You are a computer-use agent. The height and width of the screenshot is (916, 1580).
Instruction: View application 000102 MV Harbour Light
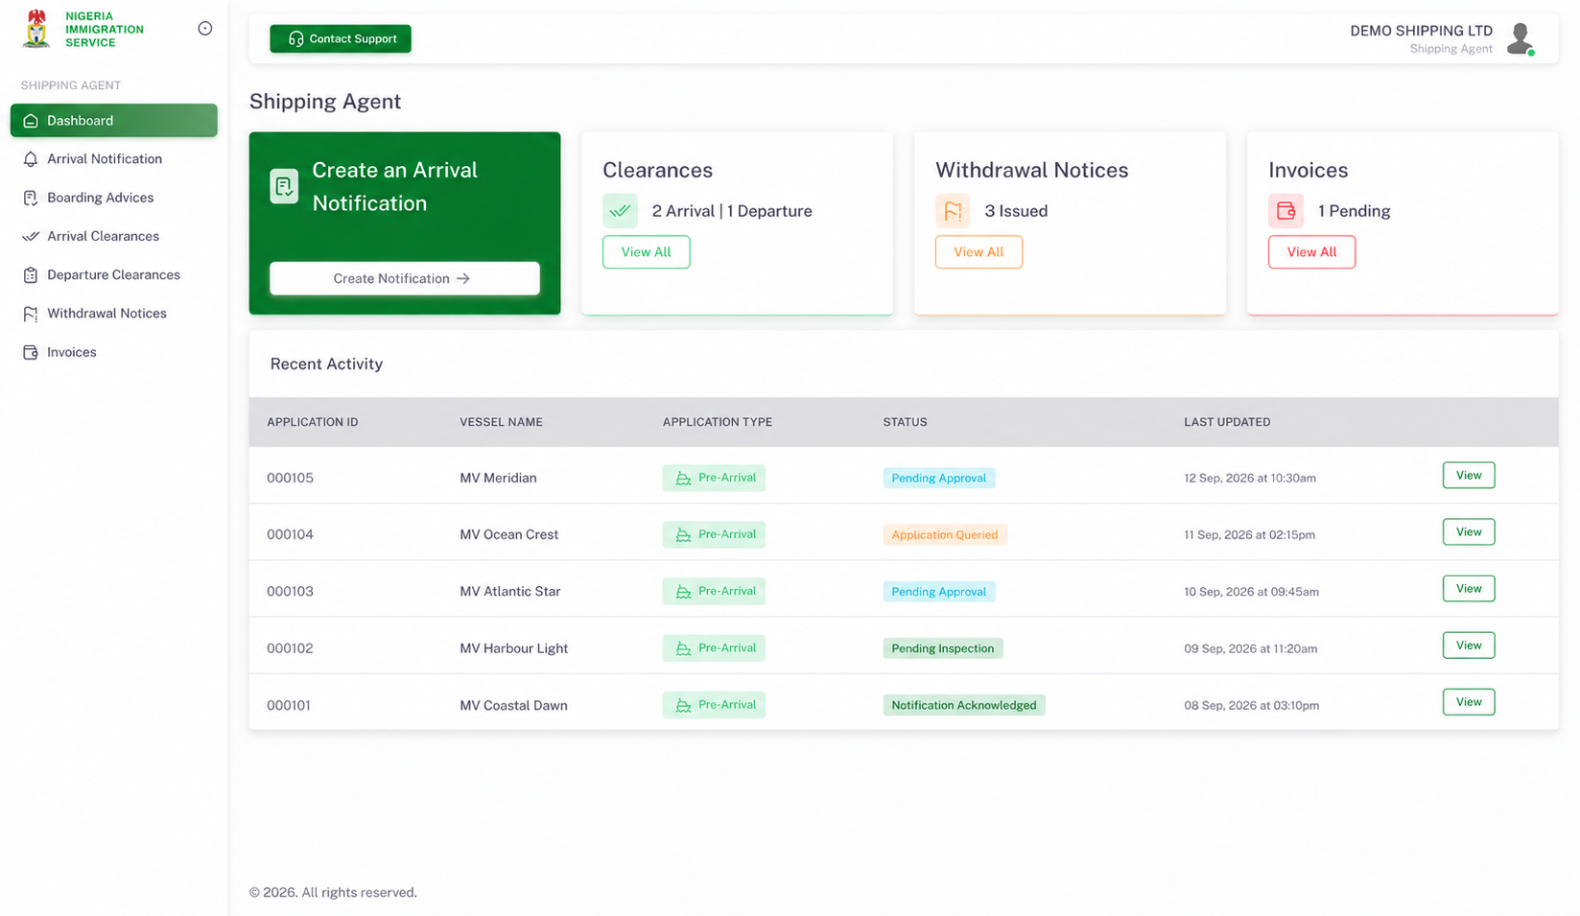tap(1469, 646)
